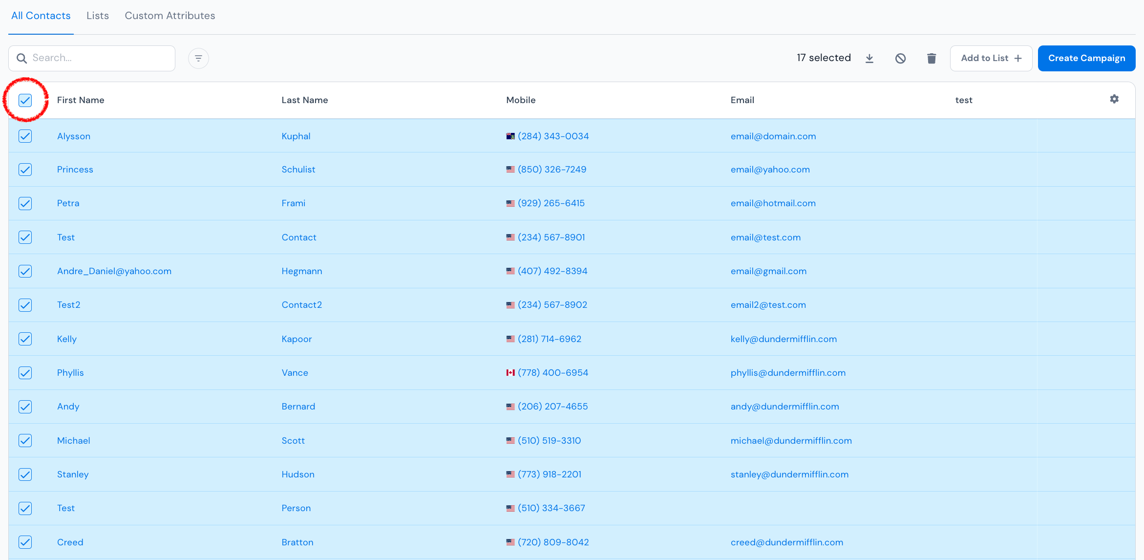Click mobile number (510) 519-3310
Image resolution: width=1144 pixels, height=560 pixels.
[550, 441]
